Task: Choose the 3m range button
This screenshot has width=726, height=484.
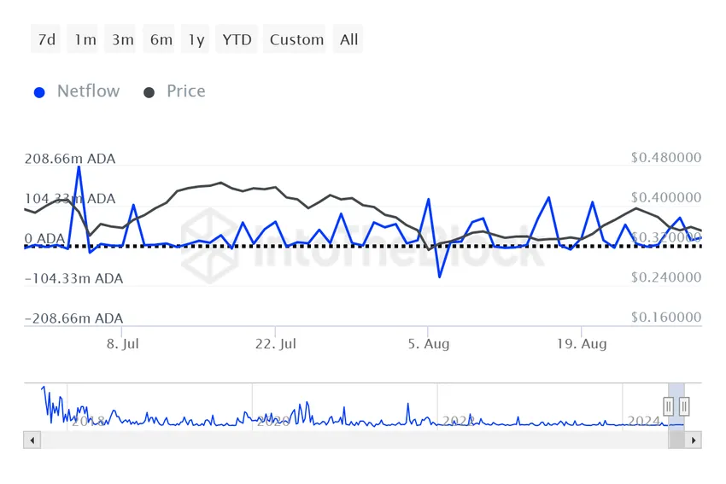Action: [122, 39]
